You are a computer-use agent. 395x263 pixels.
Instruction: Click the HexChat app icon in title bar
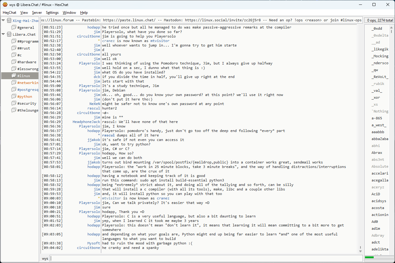point(5,4)
